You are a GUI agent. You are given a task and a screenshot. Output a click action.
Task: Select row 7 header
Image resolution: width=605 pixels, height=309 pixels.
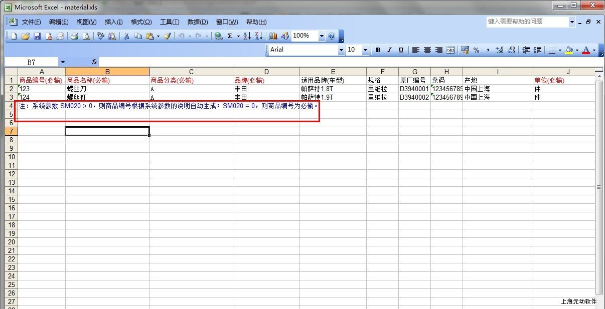pyautogui.click(x=11, y=131)
